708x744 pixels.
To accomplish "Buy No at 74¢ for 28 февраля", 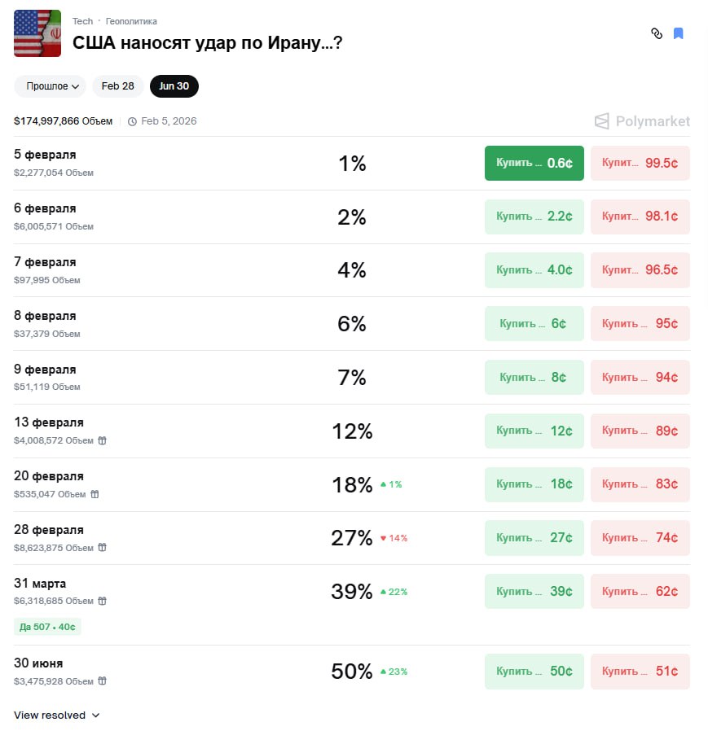I will [640, 537].
